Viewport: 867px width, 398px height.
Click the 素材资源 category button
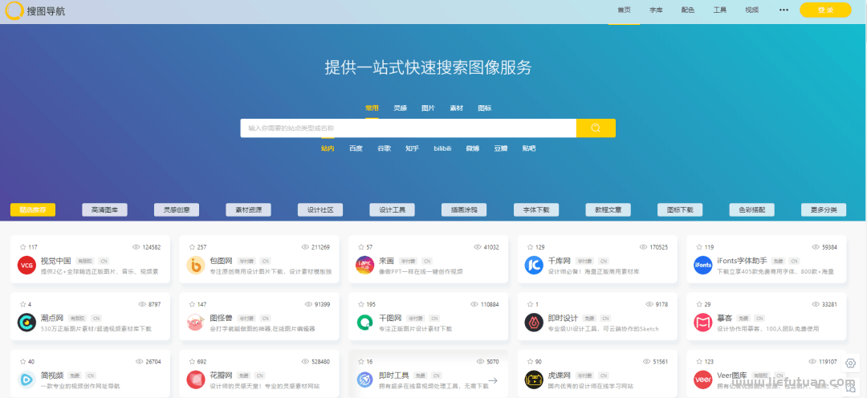pos(248,209)
